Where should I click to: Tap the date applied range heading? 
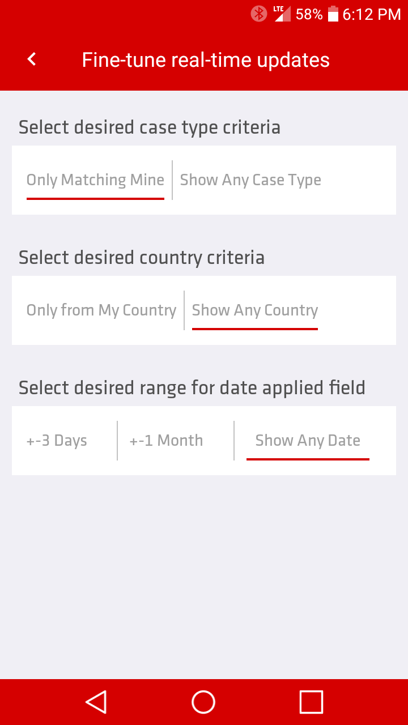(x=192, y=388)
